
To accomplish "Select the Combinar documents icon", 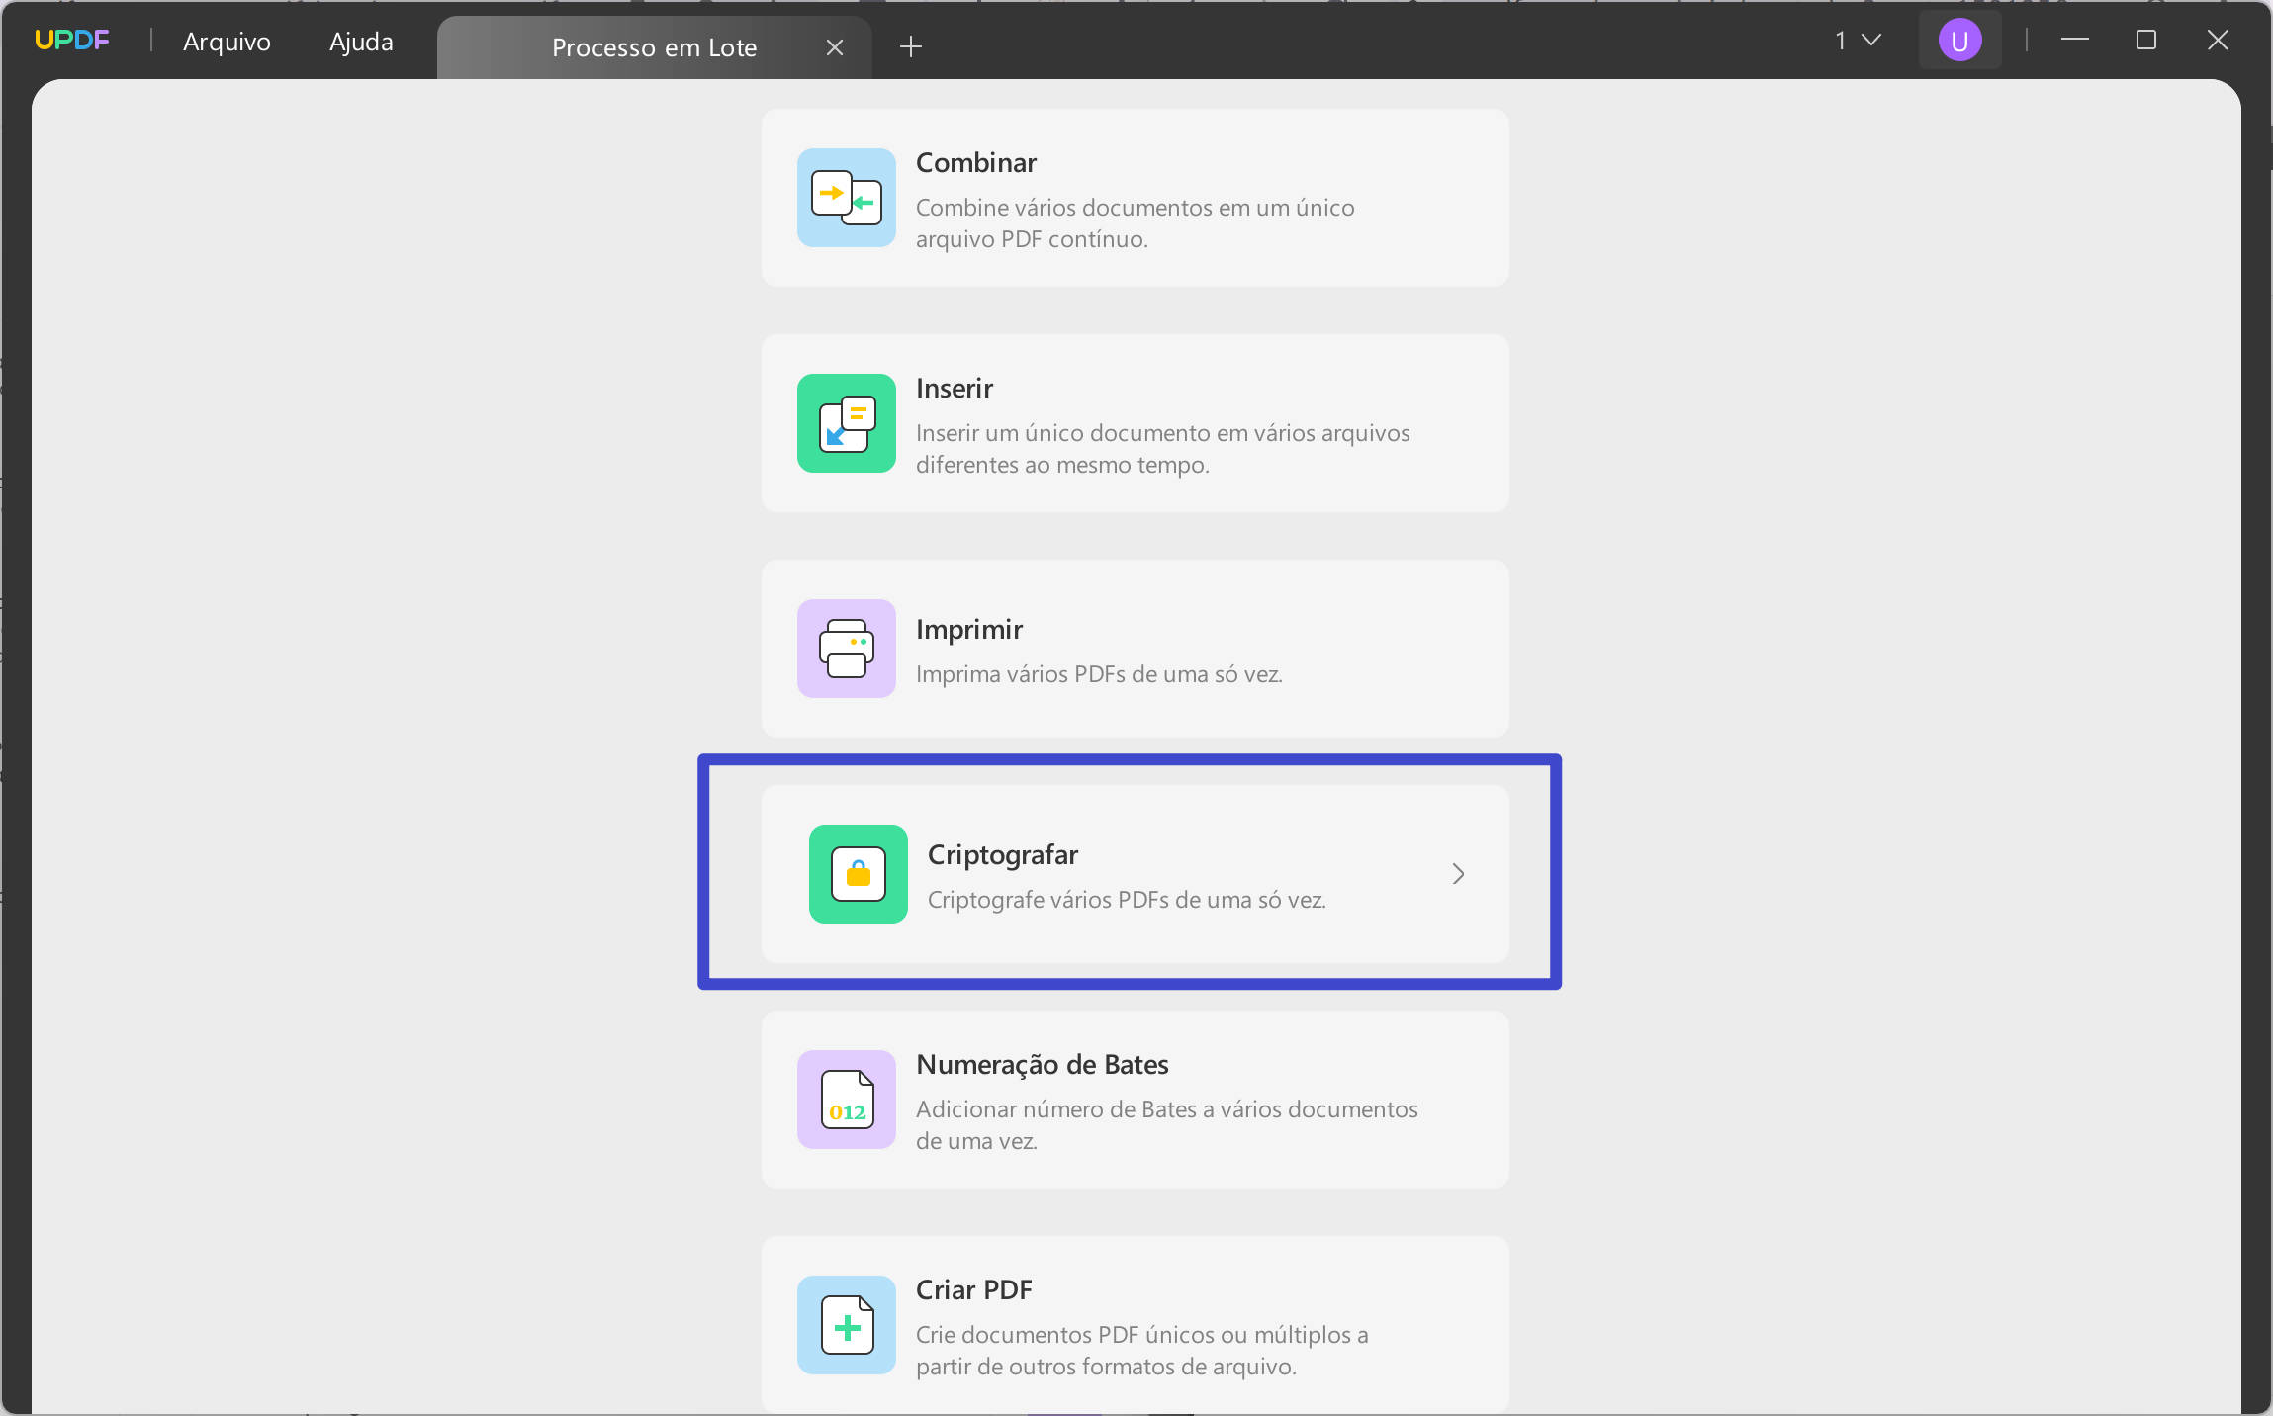I will pos(845,197).
